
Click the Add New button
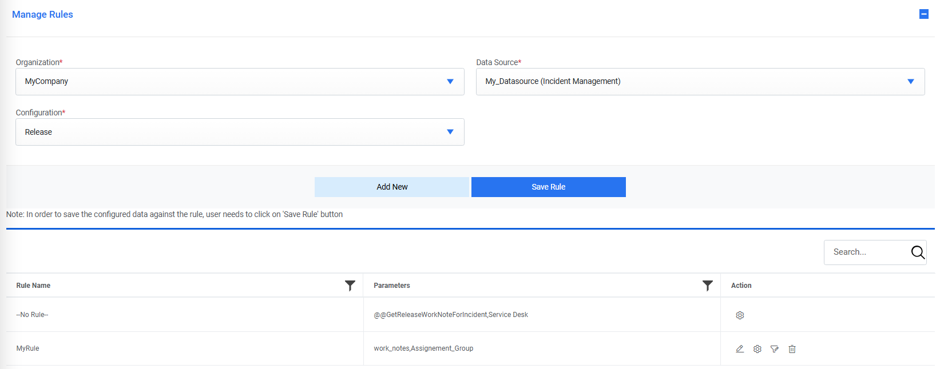coord(392,187)
